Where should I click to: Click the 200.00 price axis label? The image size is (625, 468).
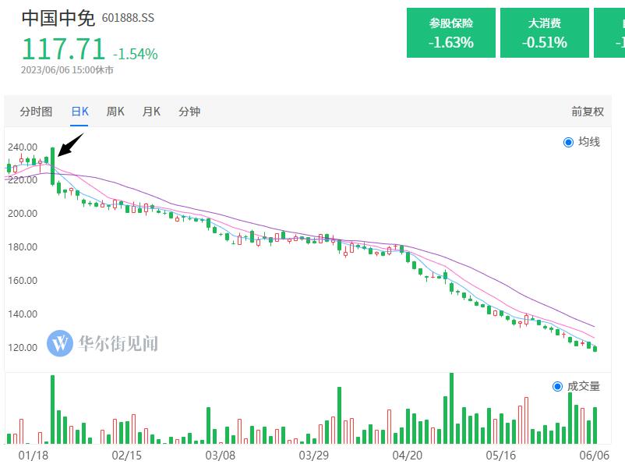pyautogui.click(x=23, y=214)
